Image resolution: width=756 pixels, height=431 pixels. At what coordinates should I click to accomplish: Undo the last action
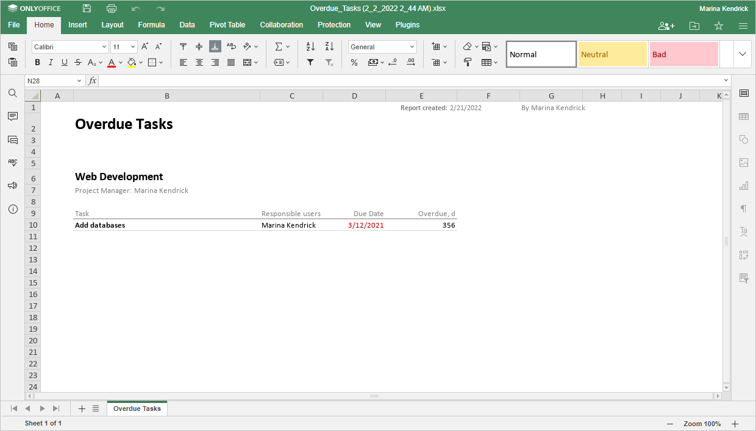point(136,9)
